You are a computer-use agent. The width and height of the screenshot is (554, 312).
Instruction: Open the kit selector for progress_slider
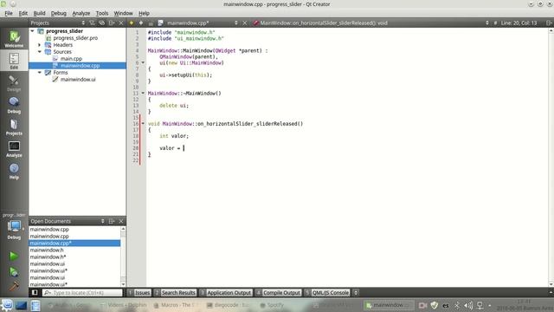tap(14, 227)
